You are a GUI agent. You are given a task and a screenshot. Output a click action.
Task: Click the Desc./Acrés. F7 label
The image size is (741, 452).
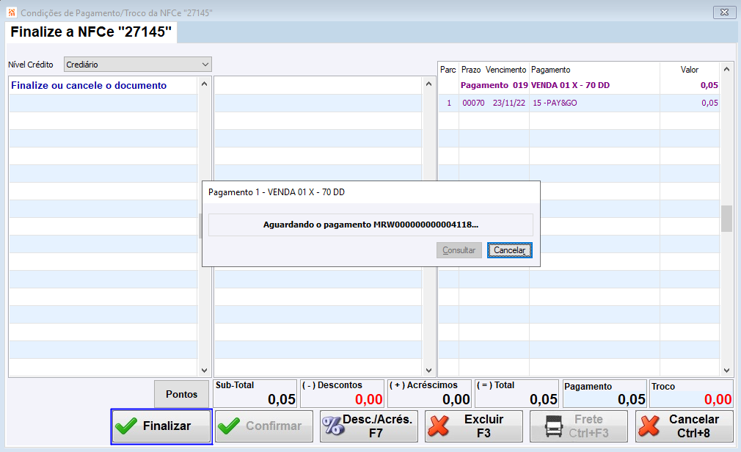click(x=377, y=426)
